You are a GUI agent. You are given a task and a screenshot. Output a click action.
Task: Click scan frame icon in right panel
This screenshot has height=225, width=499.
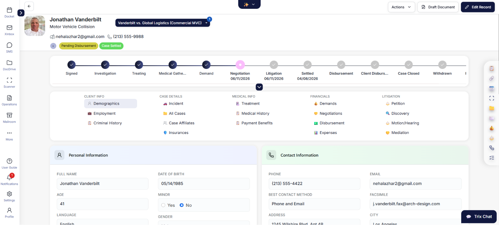[492, 98]
